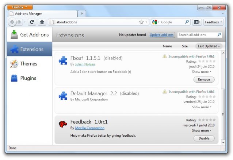The width and height of the screenshot is (233, 160).
Task: Go back with the back arrow
Action: (x=12, y=22)
